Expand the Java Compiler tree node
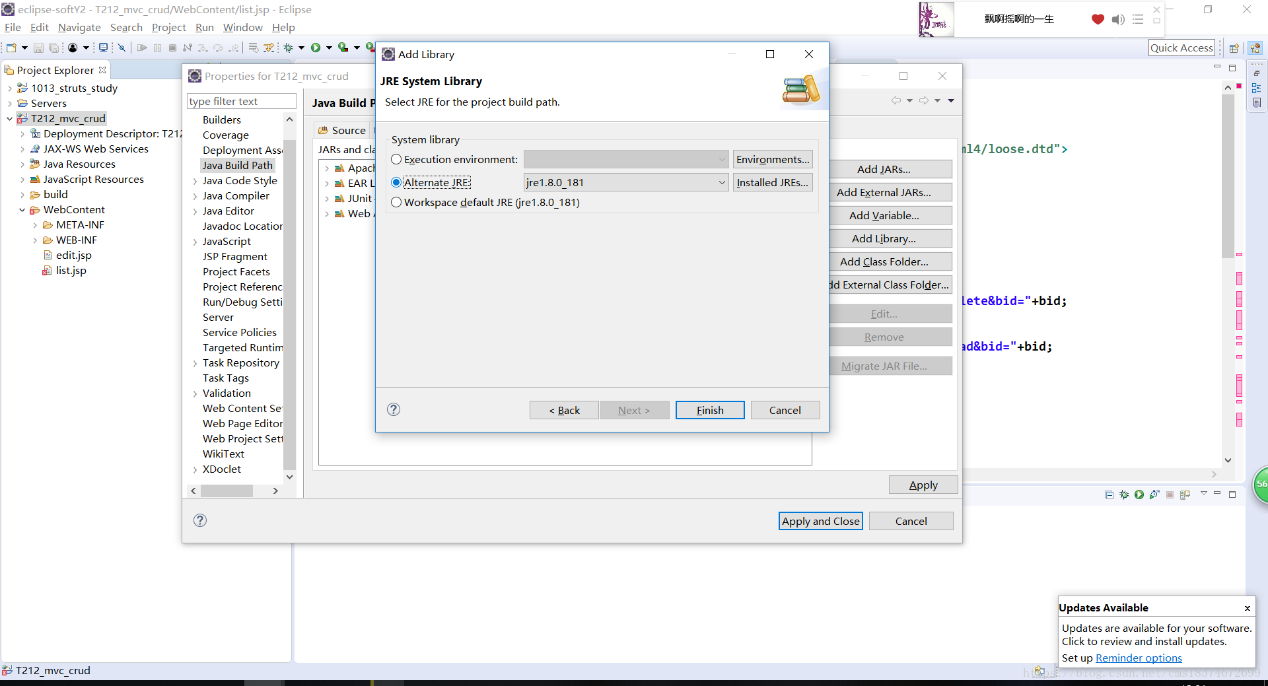This screenshot has width=1268, height=686. (x=195, y=196)
